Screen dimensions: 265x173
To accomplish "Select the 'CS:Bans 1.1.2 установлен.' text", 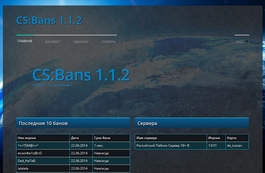I will (x=52, y=85).
